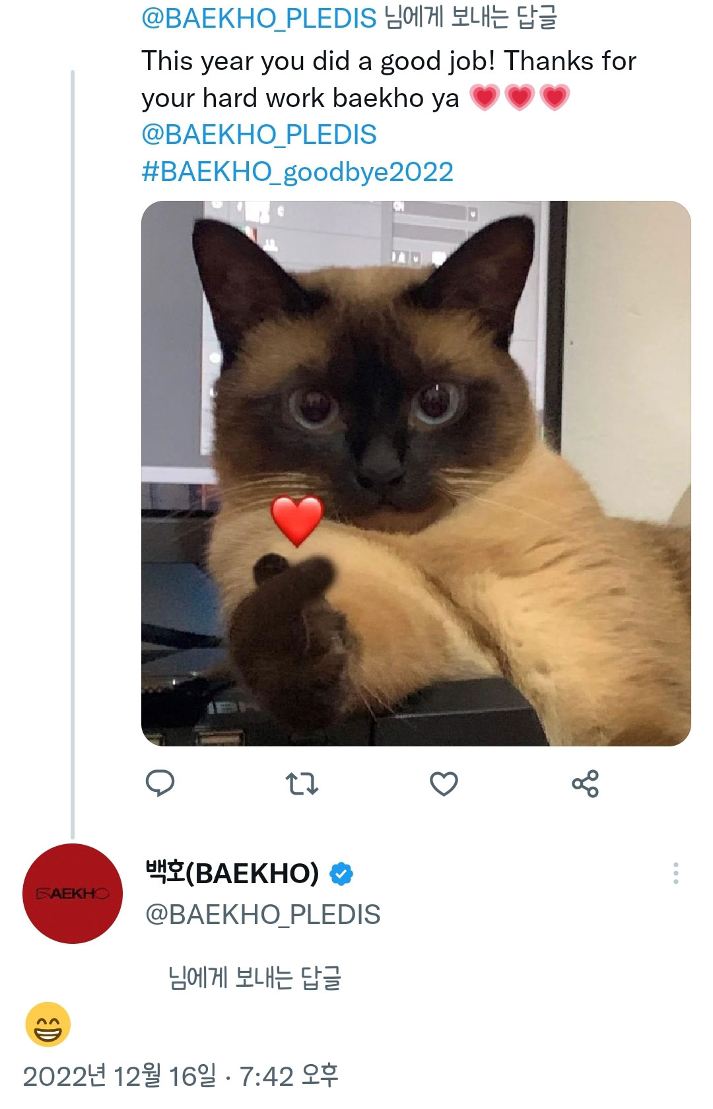713x1109 pixels.
Task: Click the gray @BAEKHO_PLEDIS handle under display name
Action: [263, 915]
